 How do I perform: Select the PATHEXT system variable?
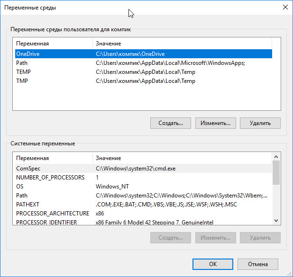(144, 205)
